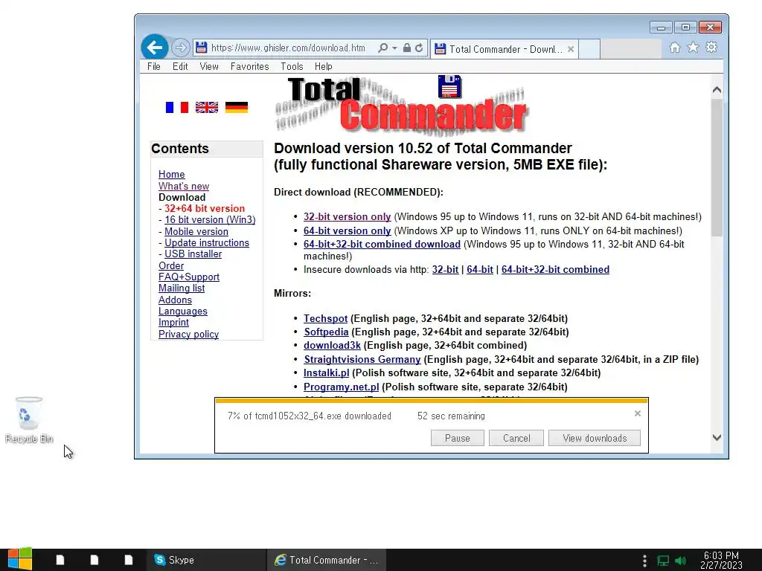Open the Windows Start button

20,560
